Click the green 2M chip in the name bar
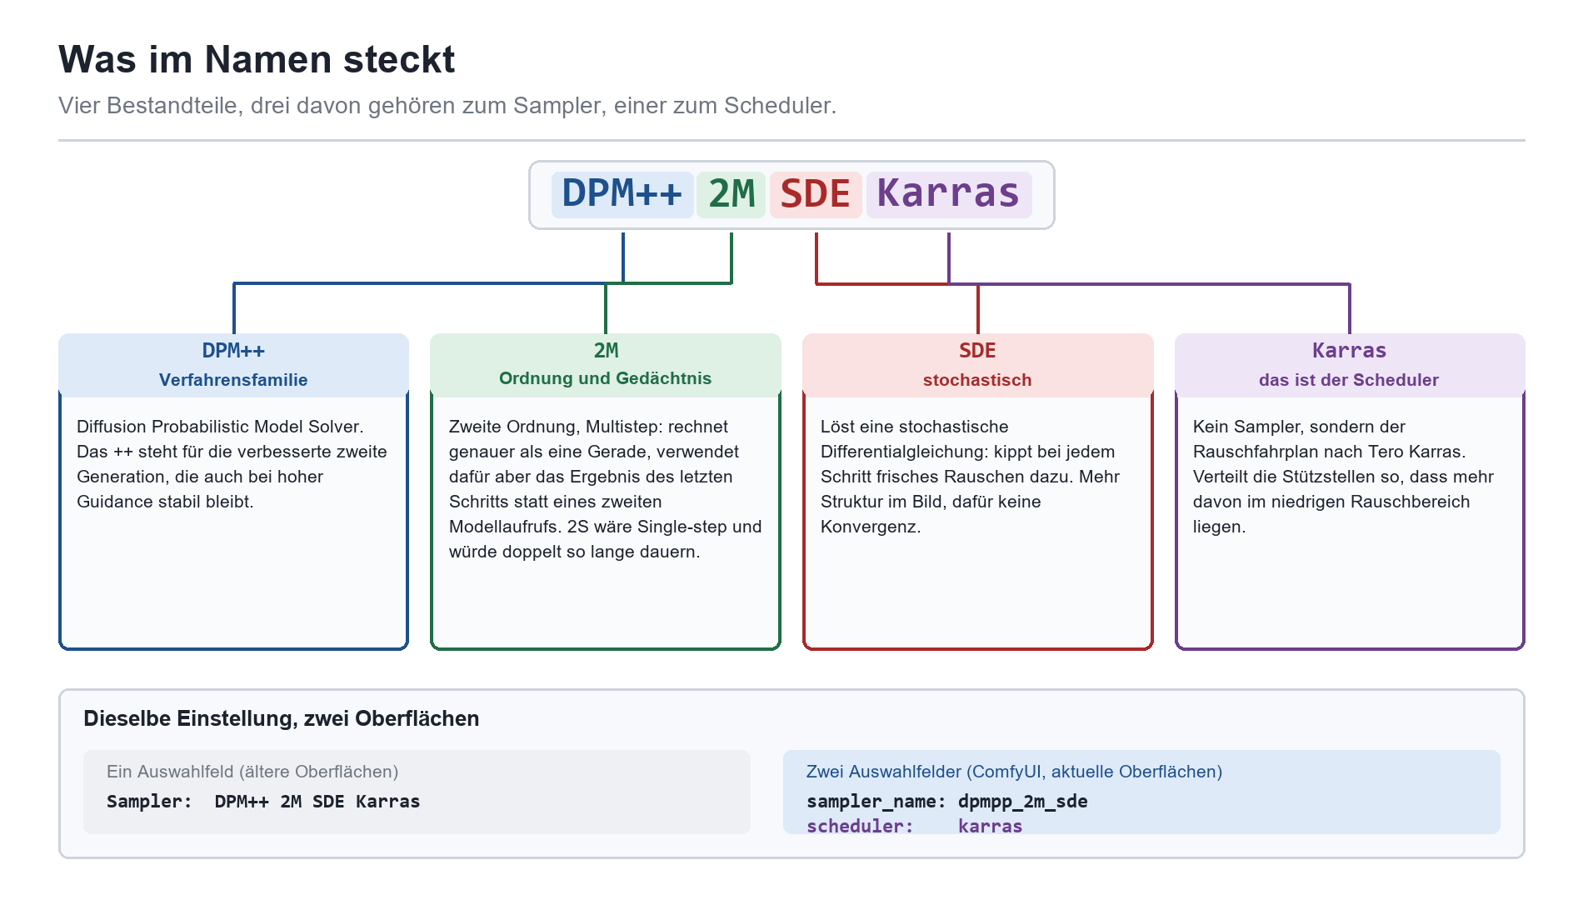 tap(732, 194)
